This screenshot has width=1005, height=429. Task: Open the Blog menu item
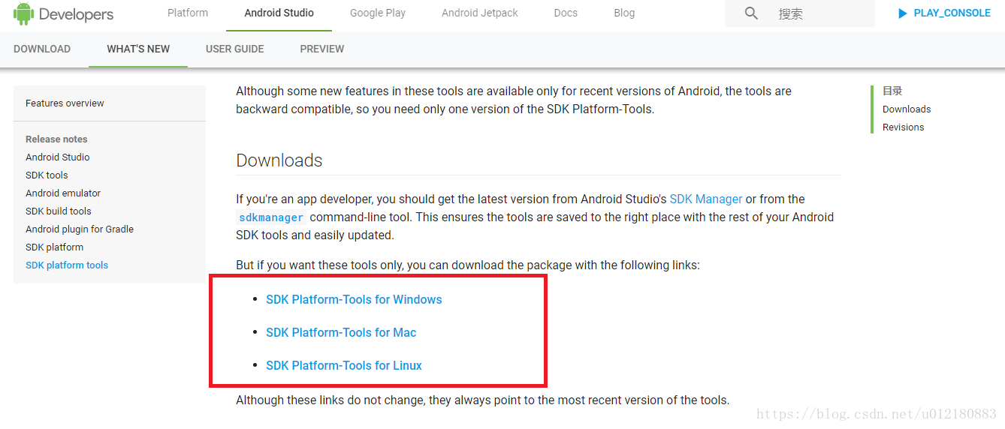click(x=624, y=13)
